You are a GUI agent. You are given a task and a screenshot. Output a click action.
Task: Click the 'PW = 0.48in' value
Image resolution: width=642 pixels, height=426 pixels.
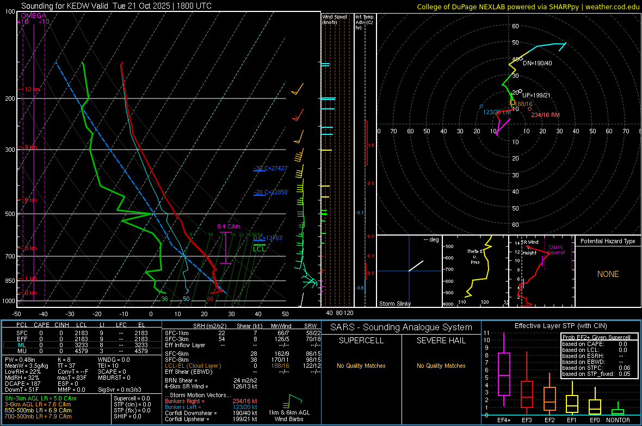point(20,360)
